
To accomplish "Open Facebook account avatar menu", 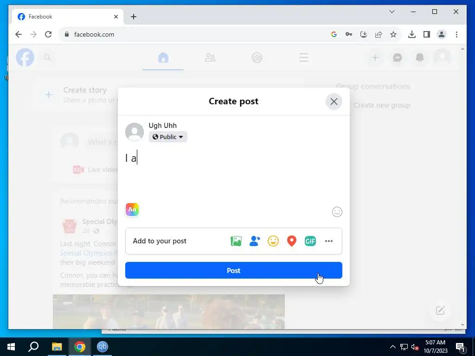I will pyautogui.click(x=442, y=57).
